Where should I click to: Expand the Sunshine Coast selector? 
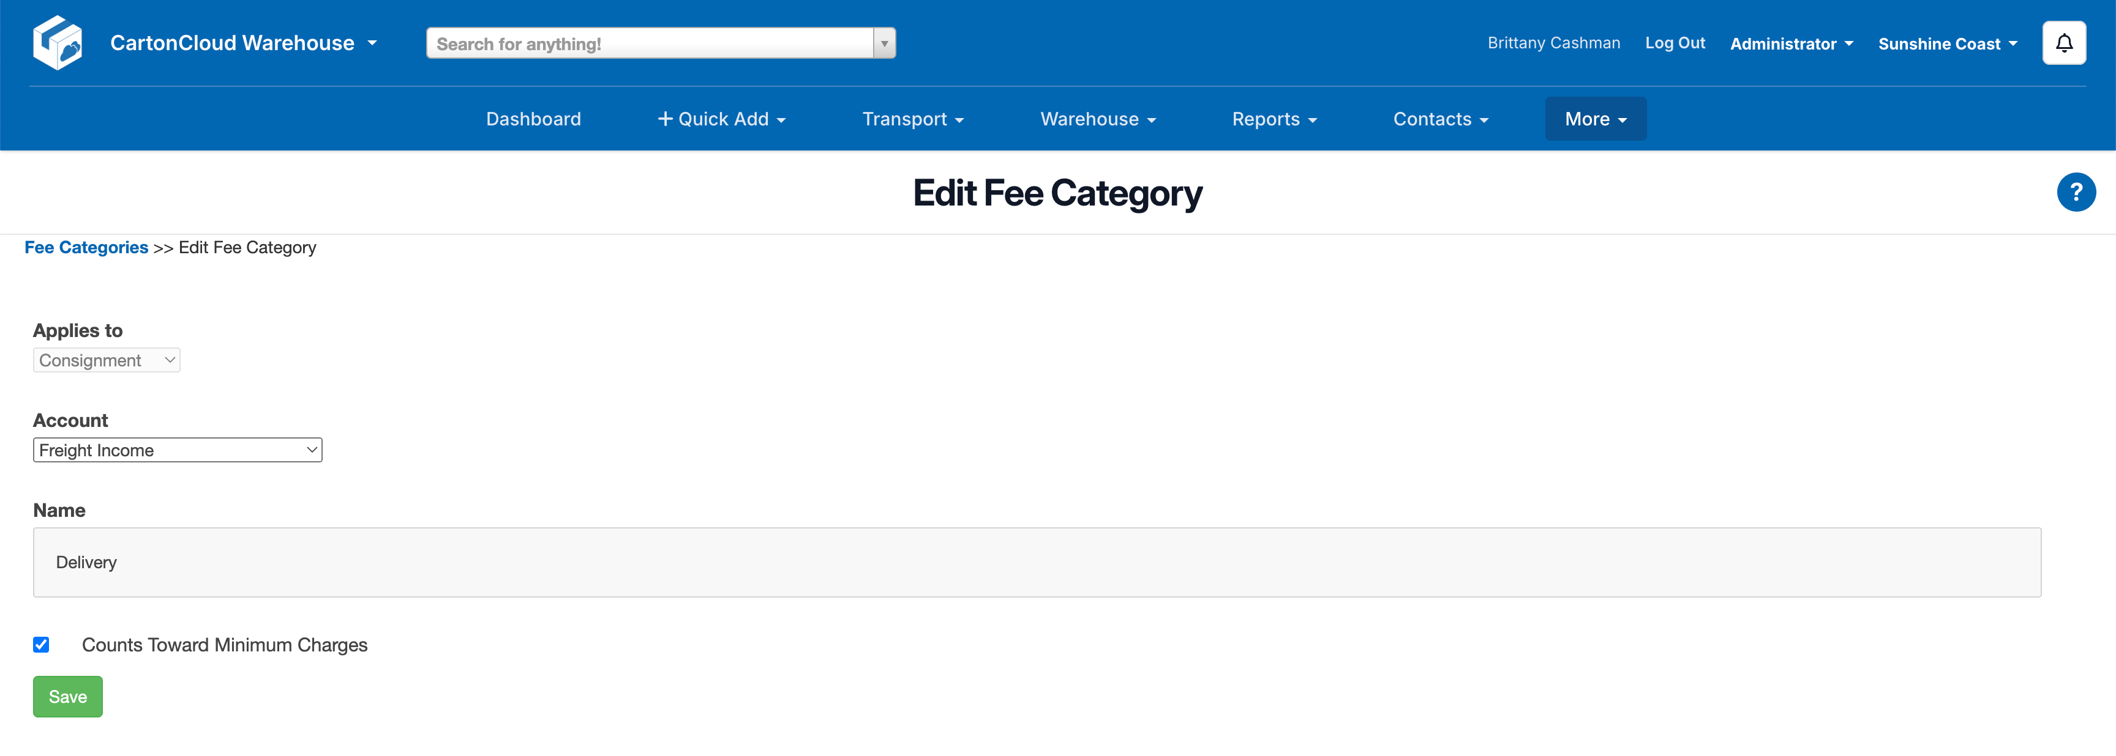[1948, 43]
